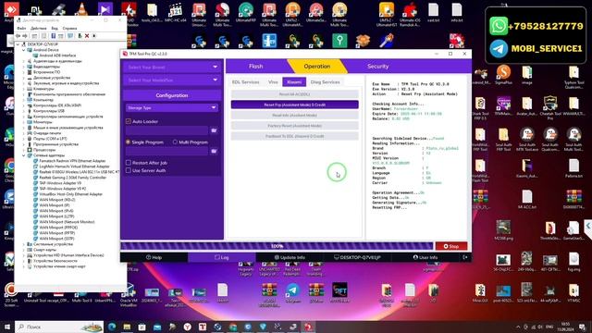
Task: Open Windows Start menu
Action: [7, 327]
